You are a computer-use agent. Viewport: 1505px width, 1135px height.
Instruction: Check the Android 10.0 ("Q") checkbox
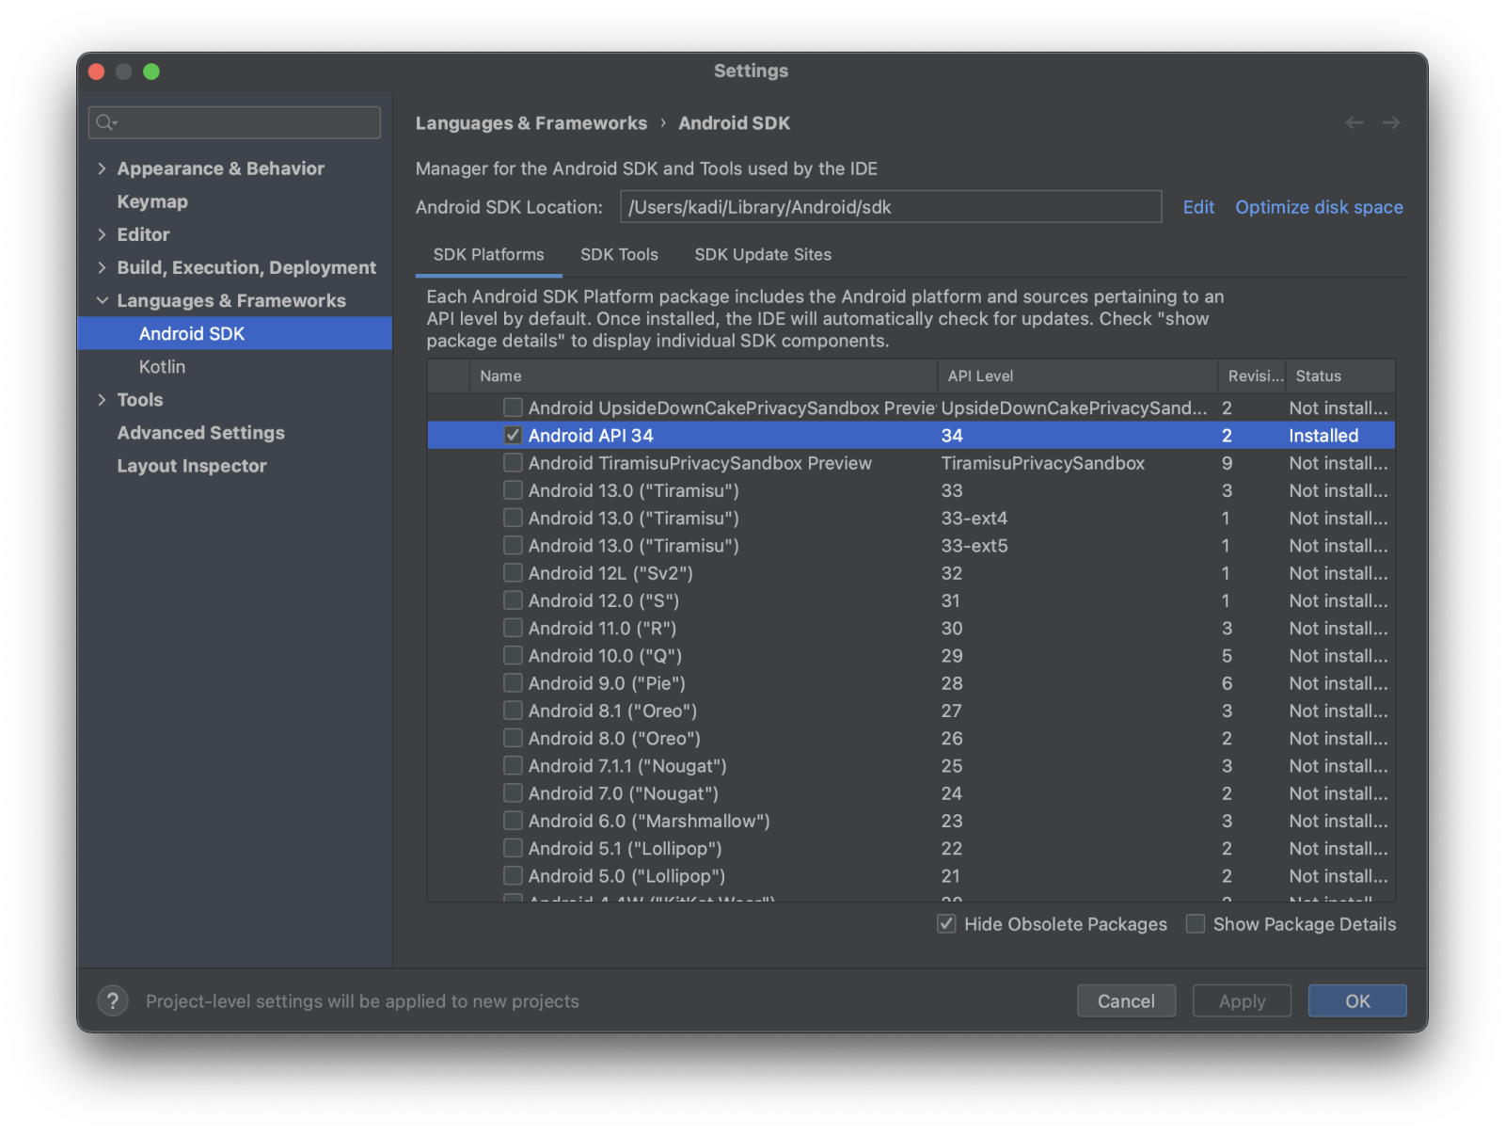513,656
